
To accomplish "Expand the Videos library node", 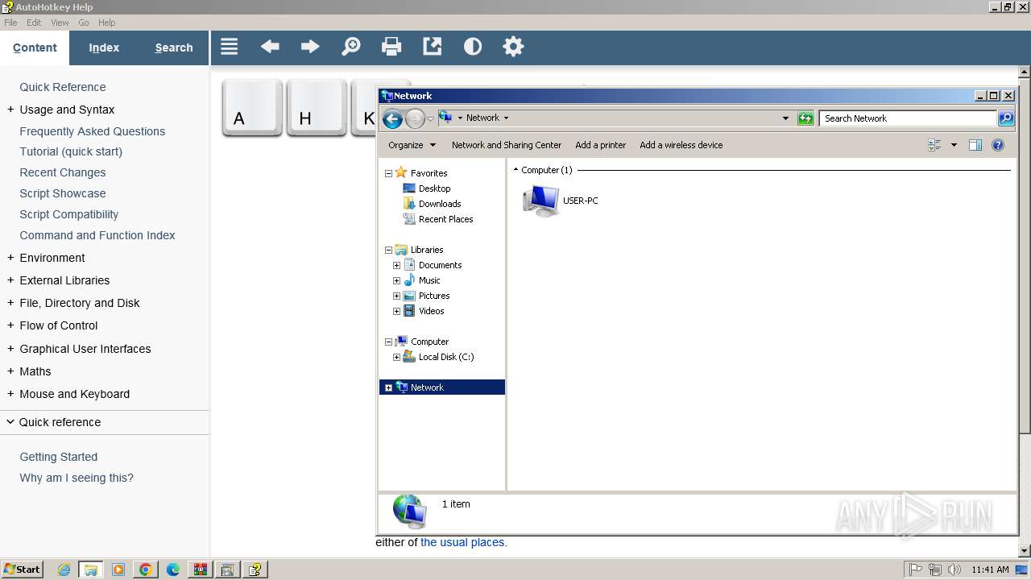I will (396, 311).
